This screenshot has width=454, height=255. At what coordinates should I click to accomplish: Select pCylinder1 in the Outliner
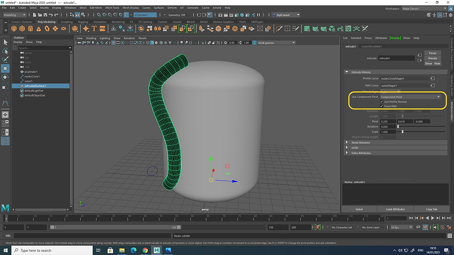click(31, 72)
